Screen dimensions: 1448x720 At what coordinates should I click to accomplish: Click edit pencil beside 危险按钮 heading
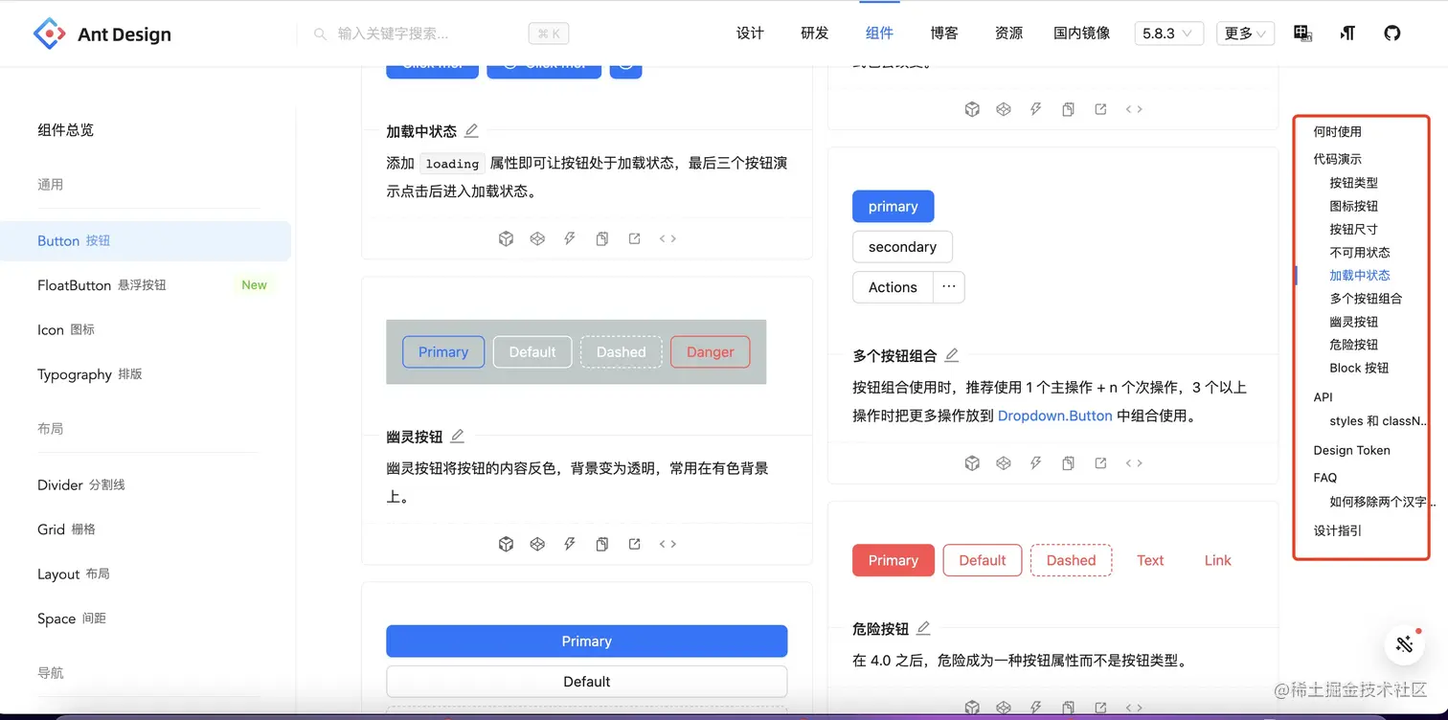click(923, 628)
